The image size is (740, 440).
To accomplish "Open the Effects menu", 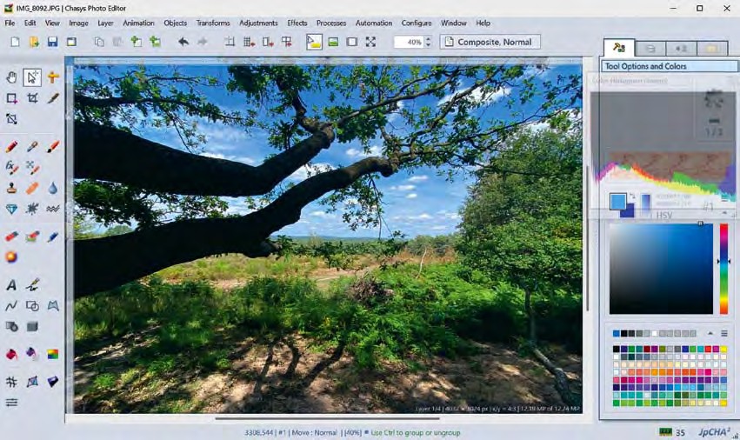I will point(297,23).
